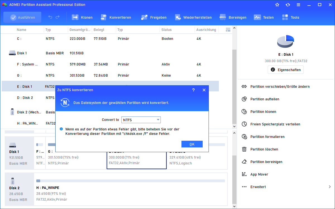The width and height of the screenshot is (335, 209).
Task: Open column view options list icon
Action: pyautogui.click(x=228, y=30)
